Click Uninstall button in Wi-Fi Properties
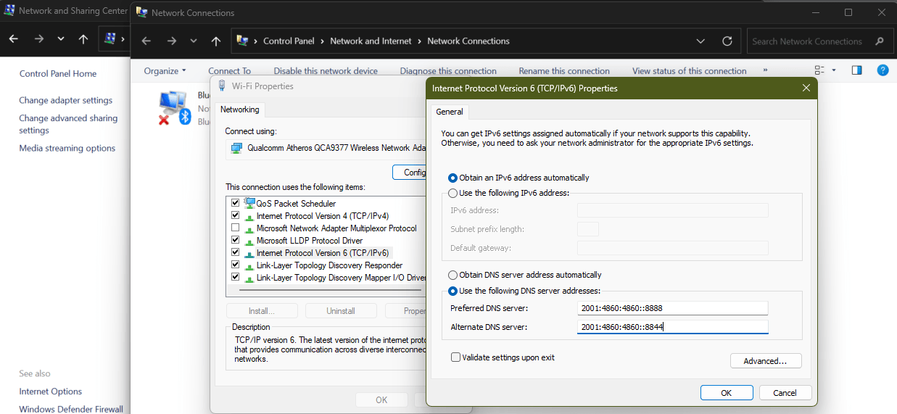 coord(341,311)
